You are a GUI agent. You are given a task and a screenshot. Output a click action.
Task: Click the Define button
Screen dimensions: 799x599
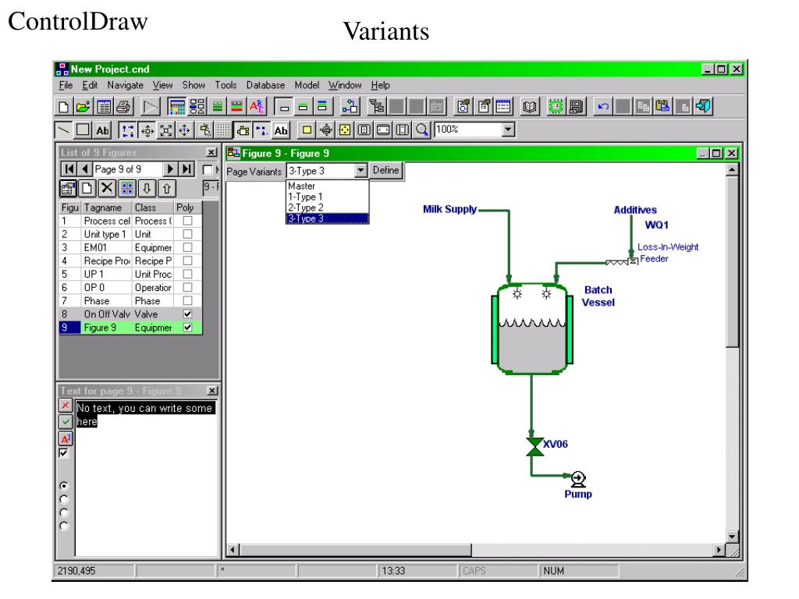tap(385, 170)
